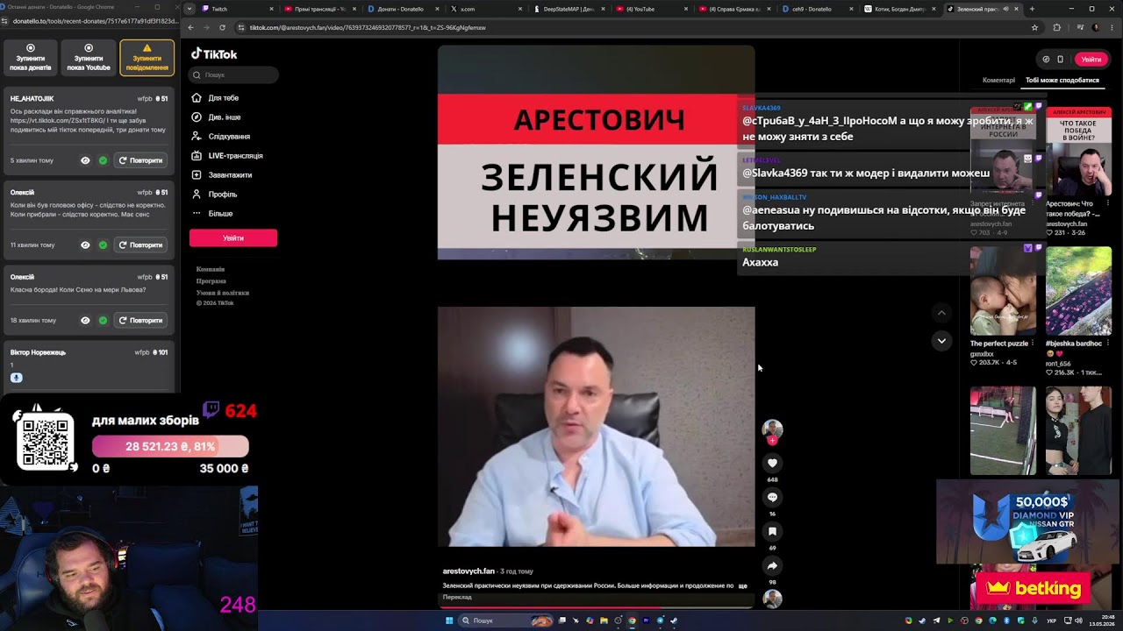Switch to the (4) YouTube tab
Screen dimensions: 1123x631
tap(653, 9)
